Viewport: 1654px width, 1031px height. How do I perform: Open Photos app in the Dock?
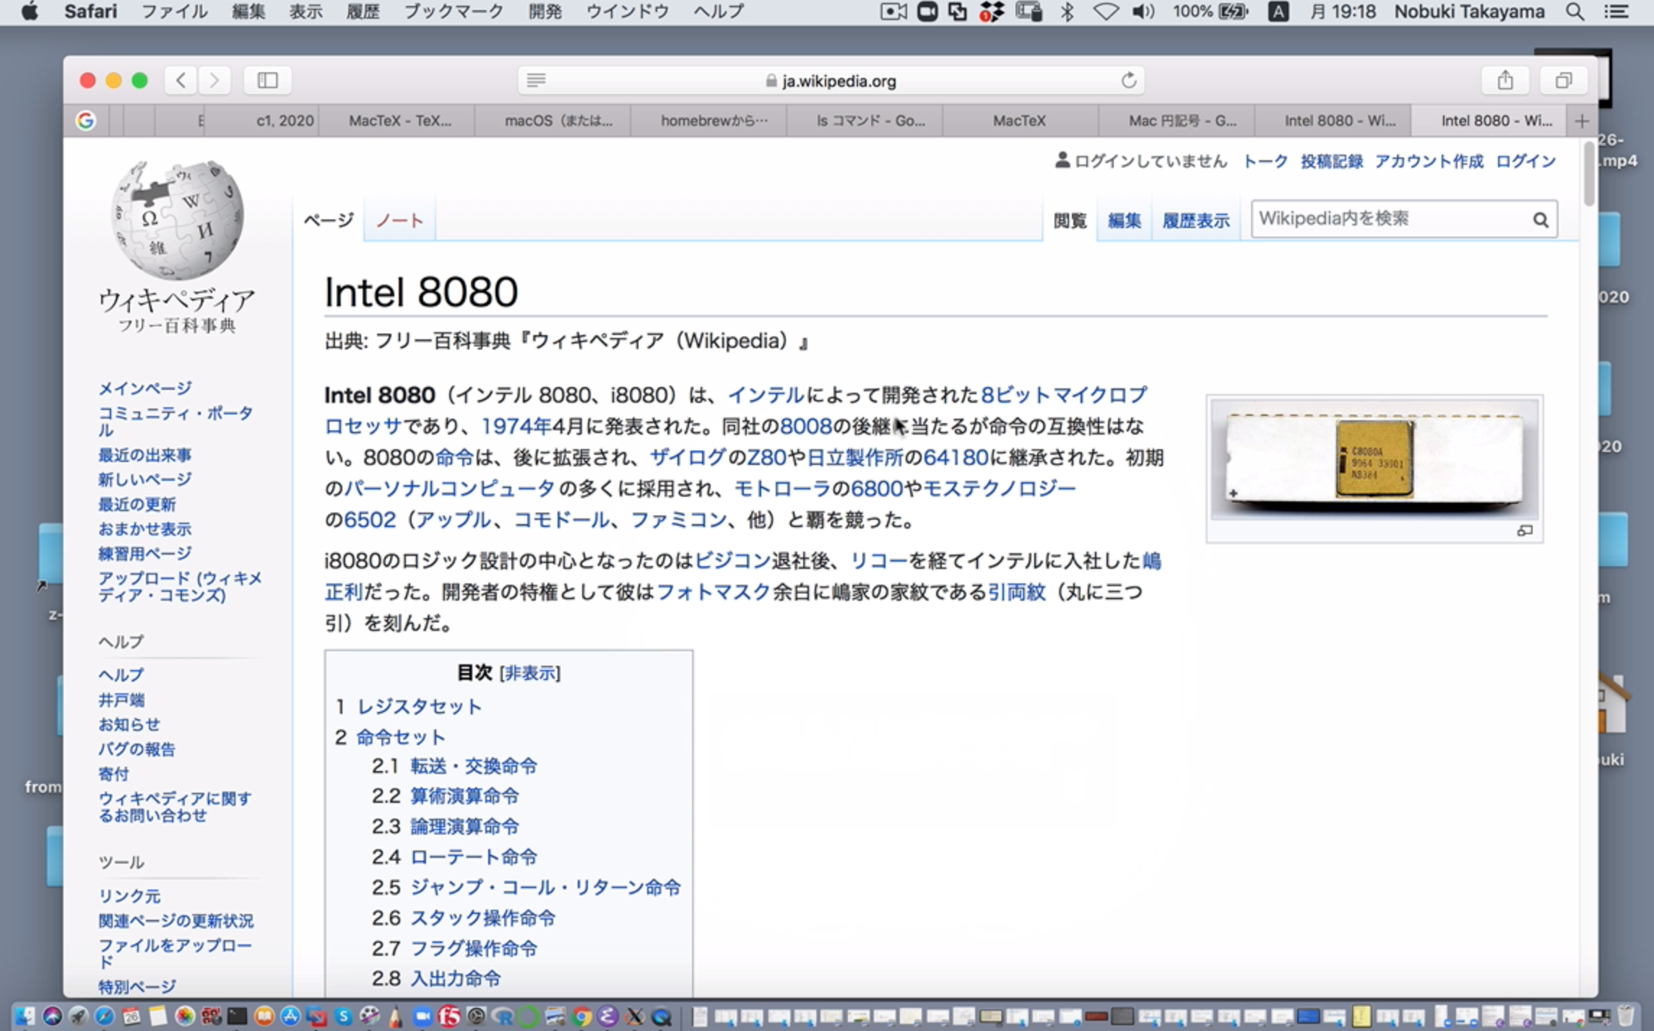click(x=185, y=1016)
